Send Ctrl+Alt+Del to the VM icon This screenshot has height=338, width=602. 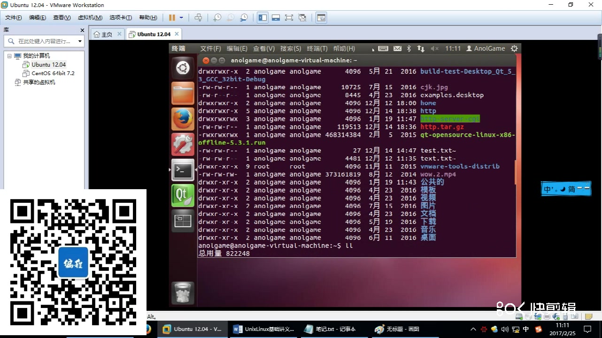point(198,17)
